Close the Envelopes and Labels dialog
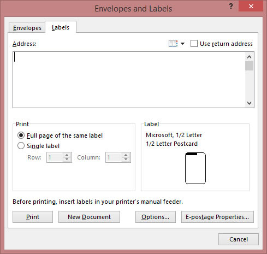The height and width of the screenshot is (254, 267). click(251, 7)
